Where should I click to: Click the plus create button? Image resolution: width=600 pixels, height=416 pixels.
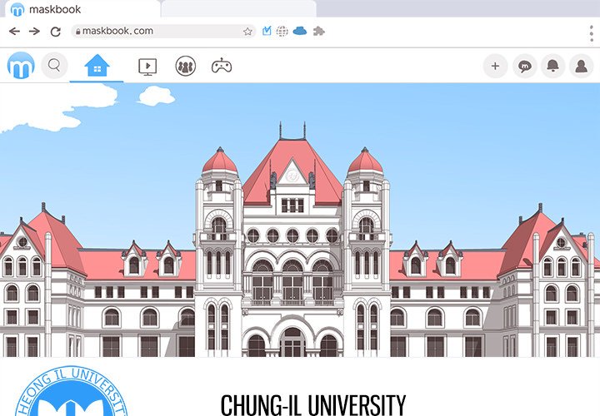(495, 67)
